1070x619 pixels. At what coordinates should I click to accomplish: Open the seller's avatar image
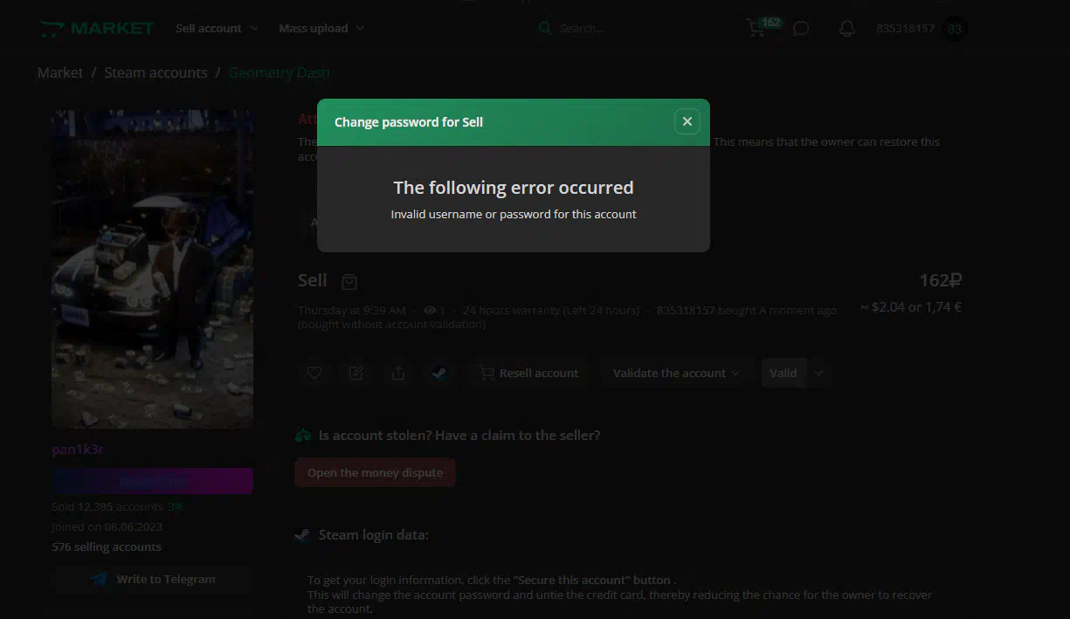153,269
